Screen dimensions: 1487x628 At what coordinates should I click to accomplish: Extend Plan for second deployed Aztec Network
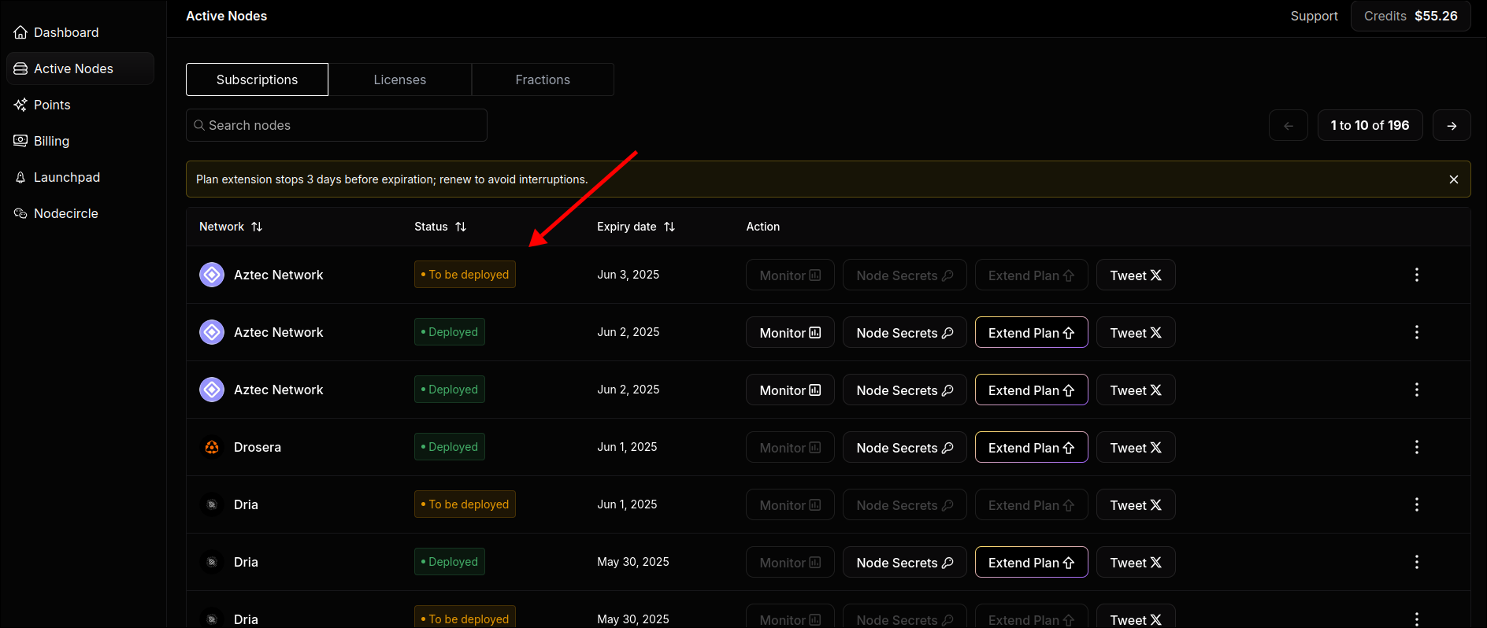(1032, 390)
